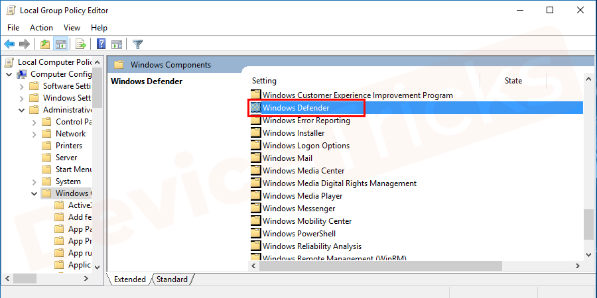Toggle the Show/Hide Console Tree icon
This screenshot has height=298, width=597.
[x=60, y=44]
